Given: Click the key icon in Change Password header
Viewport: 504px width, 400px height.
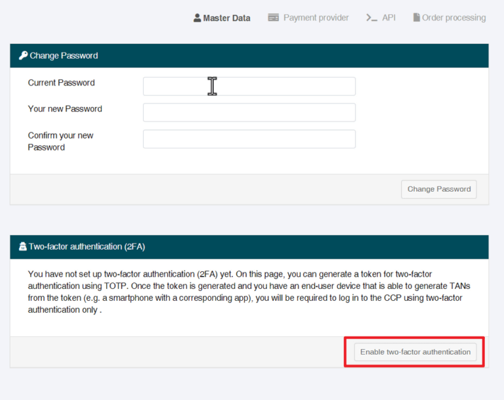Looking at the screenshot, I should click(x=23, y=56).
